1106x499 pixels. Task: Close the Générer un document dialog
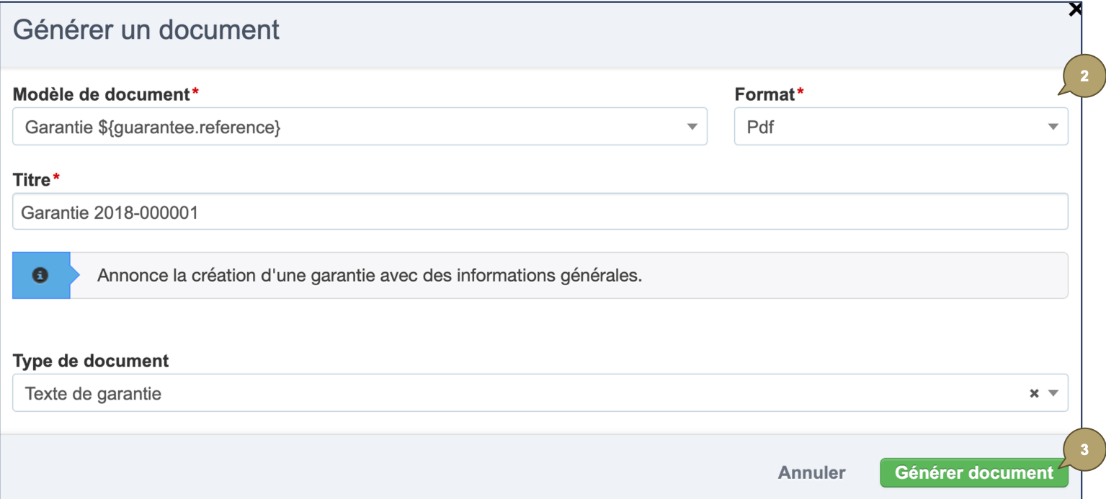click(1074, 9)
